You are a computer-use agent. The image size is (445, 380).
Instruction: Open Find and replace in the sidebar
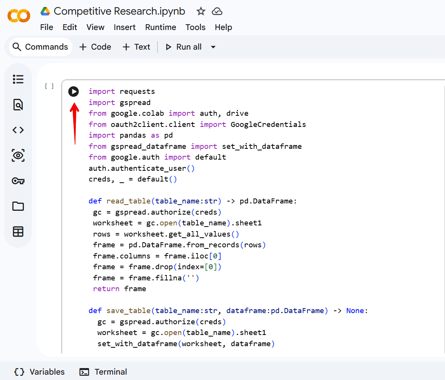tap(18, 105)
